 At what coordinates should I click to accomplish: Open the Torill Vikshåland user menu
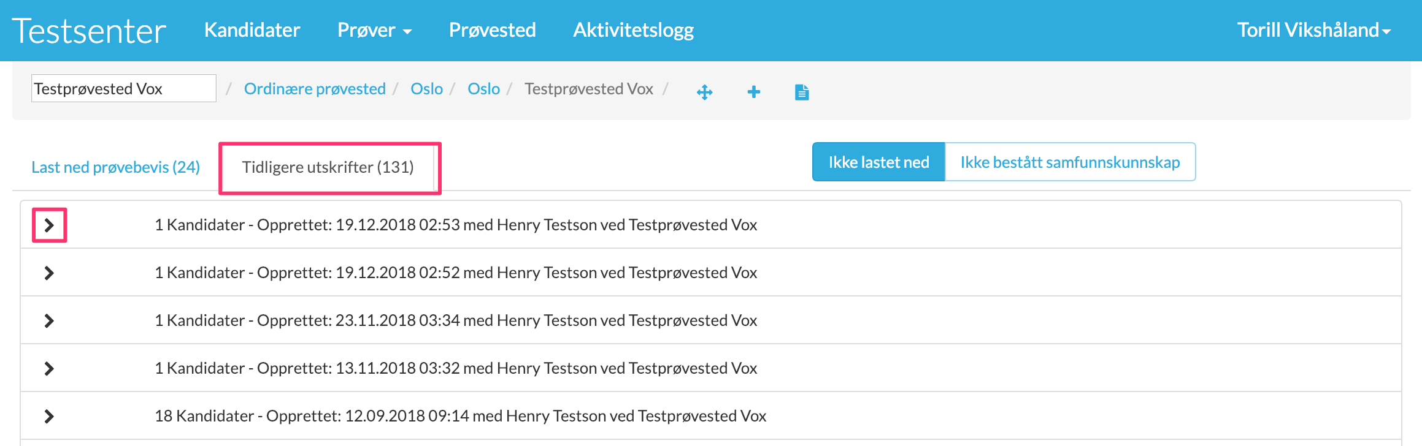(1313, 30)
